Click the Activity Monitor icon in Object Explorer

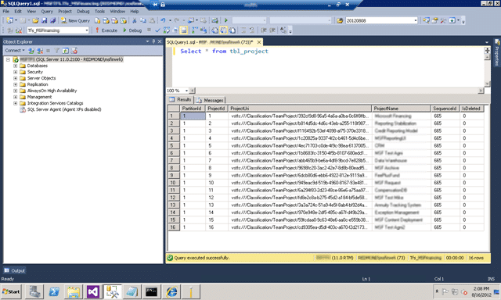coord(74,51)
